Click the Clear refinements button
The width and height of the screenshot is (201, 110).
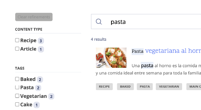tap(34, 17)
